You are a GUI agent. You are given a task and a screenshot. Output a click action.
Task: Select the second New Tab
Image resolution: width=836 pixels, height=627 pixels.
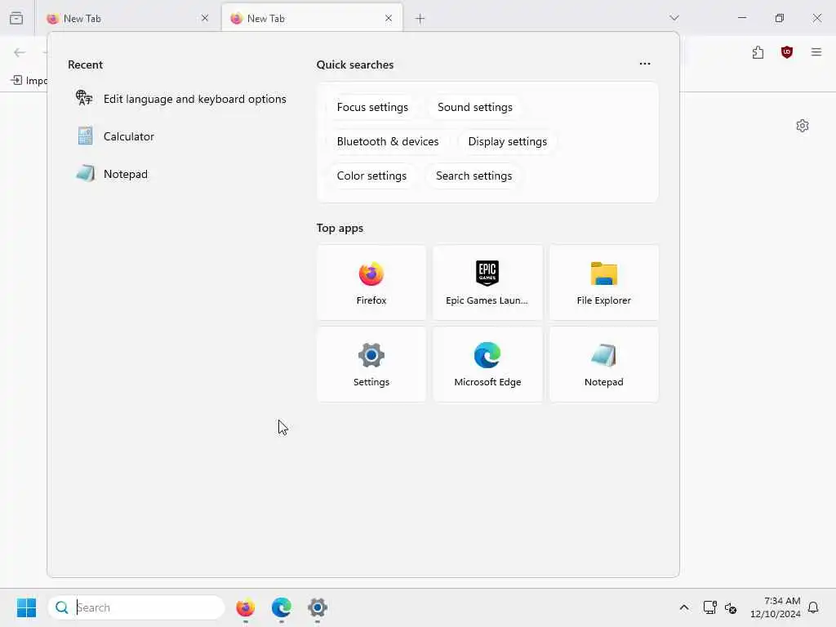coord(311,19)
